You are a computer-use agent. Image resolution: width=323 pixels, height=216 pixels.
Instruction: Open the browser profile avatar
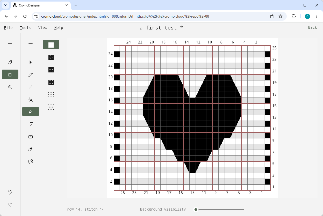point(307,16)
